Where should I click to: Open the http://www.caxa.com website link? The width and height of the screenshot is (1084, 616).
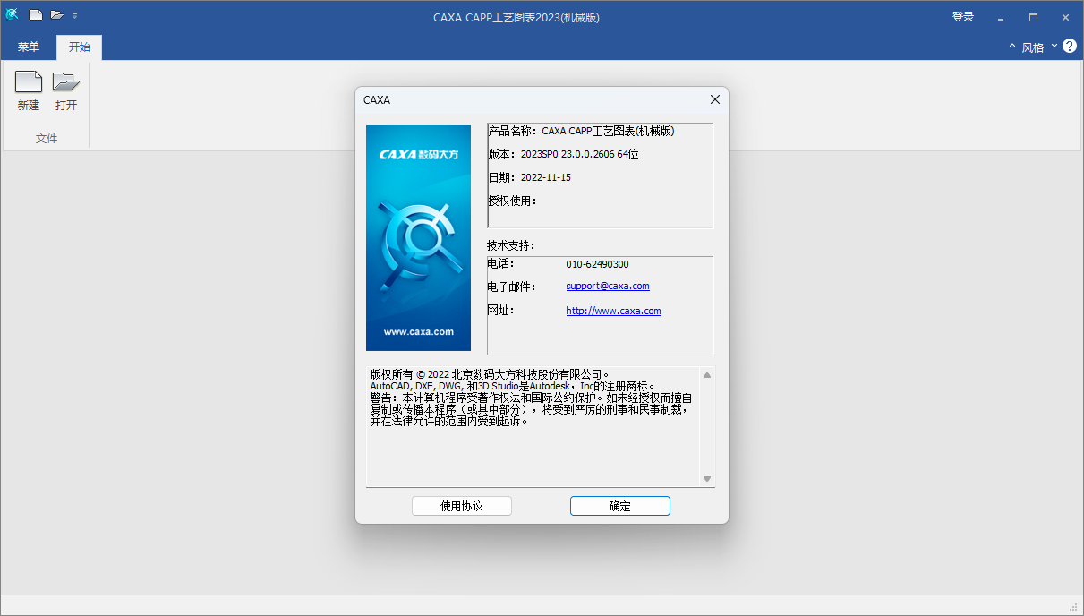point(613,311)
